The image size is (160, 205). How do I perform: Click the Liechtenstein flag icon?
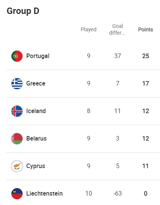pyautogui.click(x=17, y=193)
